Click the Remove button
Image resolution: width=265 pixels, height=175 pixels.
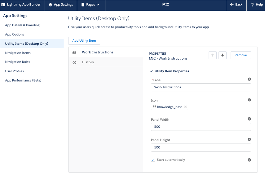coord(241,55)
